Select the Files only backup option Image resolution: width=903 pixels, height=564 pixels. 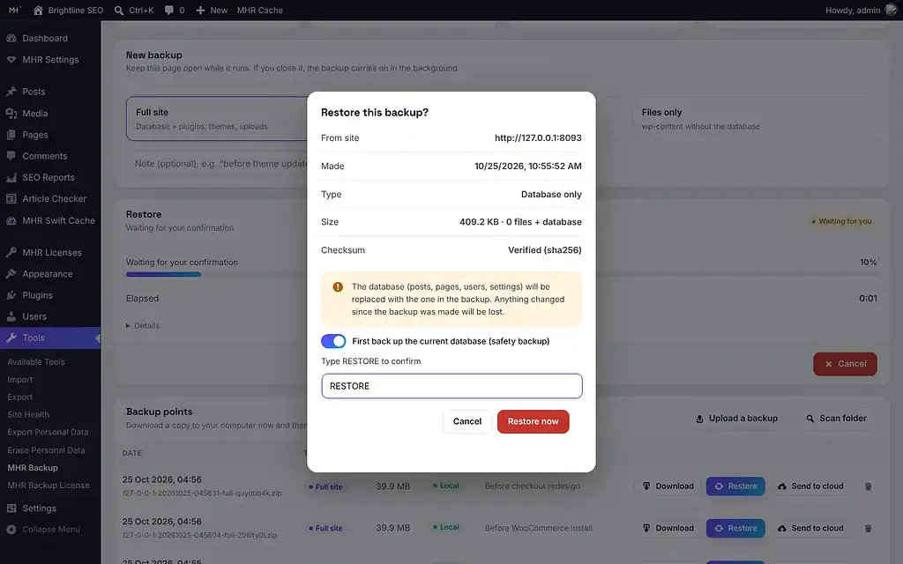754,119
